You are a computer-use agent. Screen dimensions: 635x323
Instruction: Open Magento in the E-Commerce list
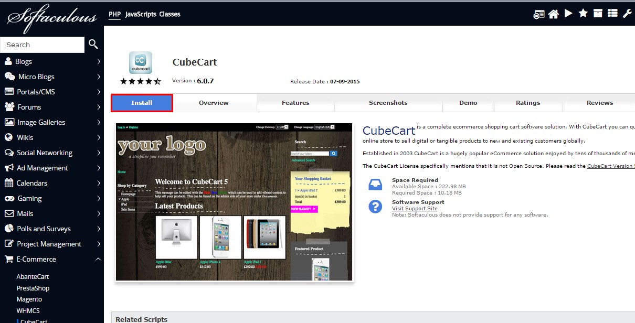[29, 299]
